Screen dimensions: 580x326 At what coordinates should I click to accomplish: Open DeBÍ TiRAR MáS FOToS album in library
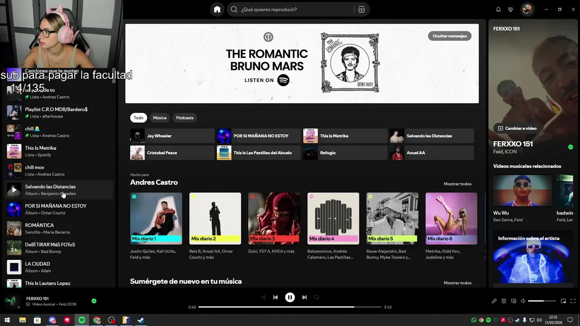point(59,248)
